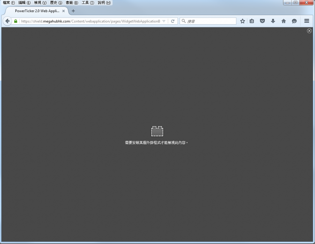Dismiss the plugin notice with the circled X
The width and height of the screenshot is (315, 244).
click(309, 31)
